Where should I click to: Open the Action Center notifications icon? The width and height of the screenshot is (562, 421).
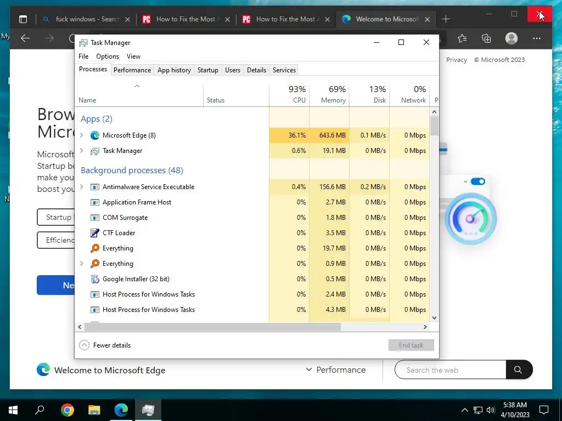point(544,409)
